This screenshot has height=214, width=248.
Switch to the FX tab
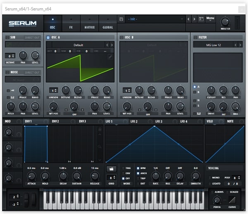pos(71,24)
